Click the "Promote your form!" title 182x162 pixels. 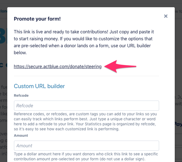[x=37, y=19]
